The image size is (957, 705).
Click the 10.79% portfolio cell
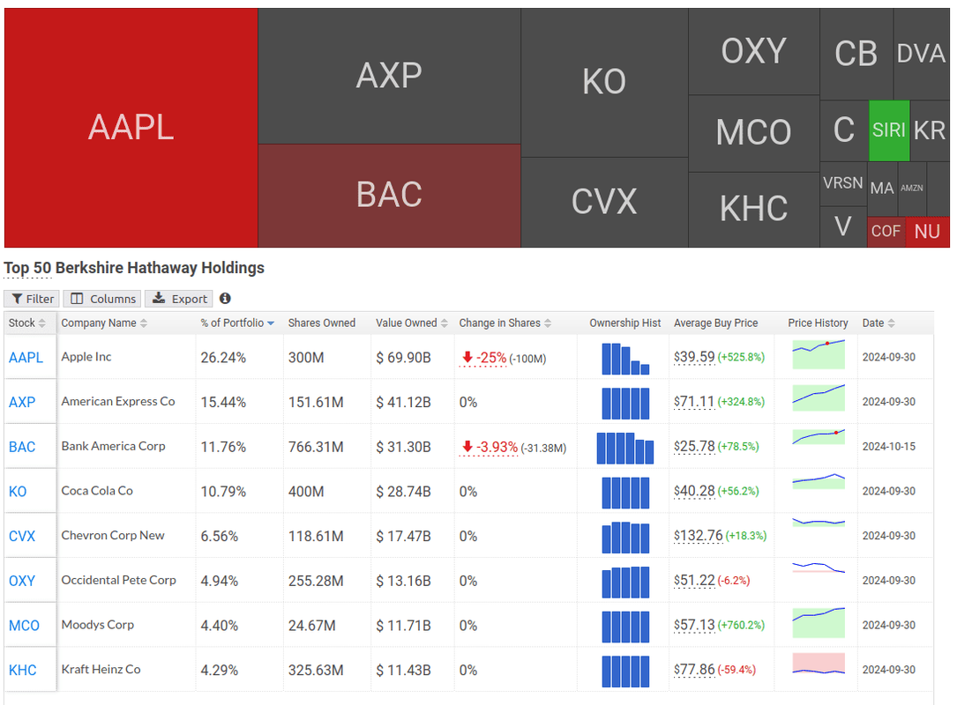[x=223, y=492]
